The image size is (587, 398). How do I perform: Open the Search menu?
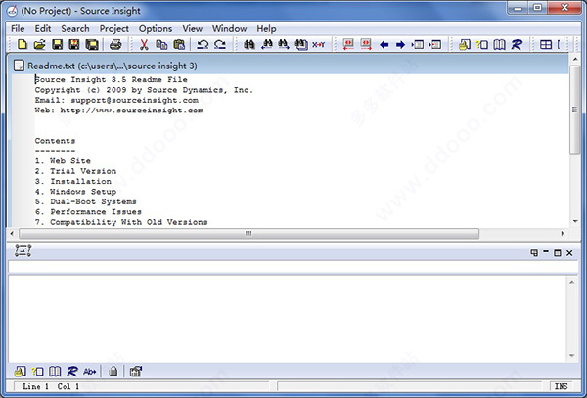(x=75, y=28)
